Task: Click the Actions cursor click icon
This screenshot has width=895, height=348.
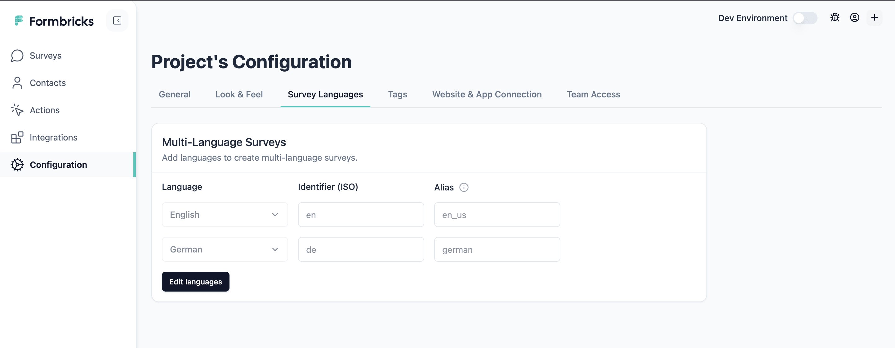Action: (17, 110)
